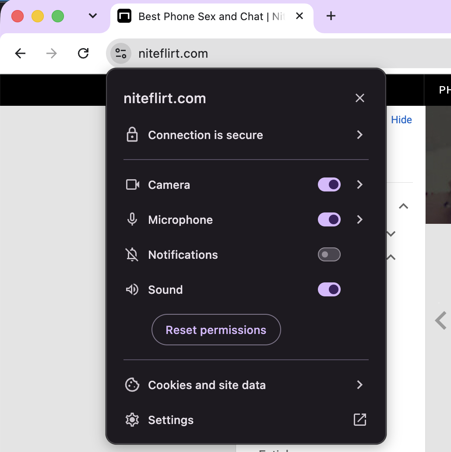Click the large left carousel arrow

441,320
